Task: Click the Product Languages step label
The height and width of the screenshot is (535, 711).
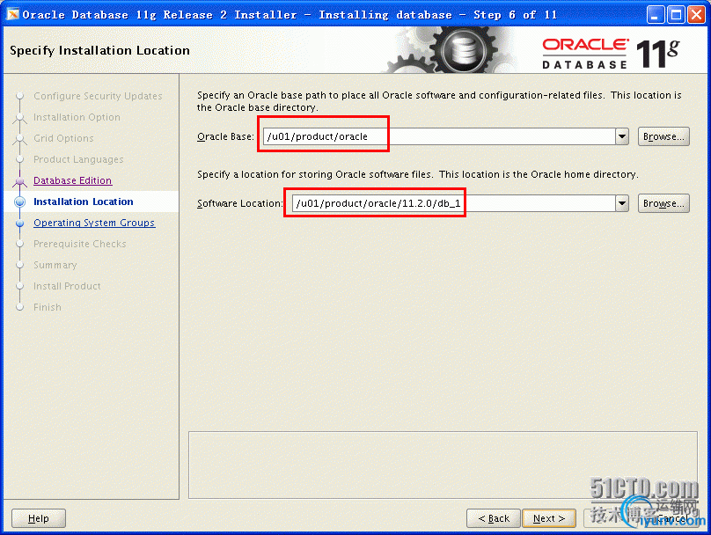Action: 78,159
